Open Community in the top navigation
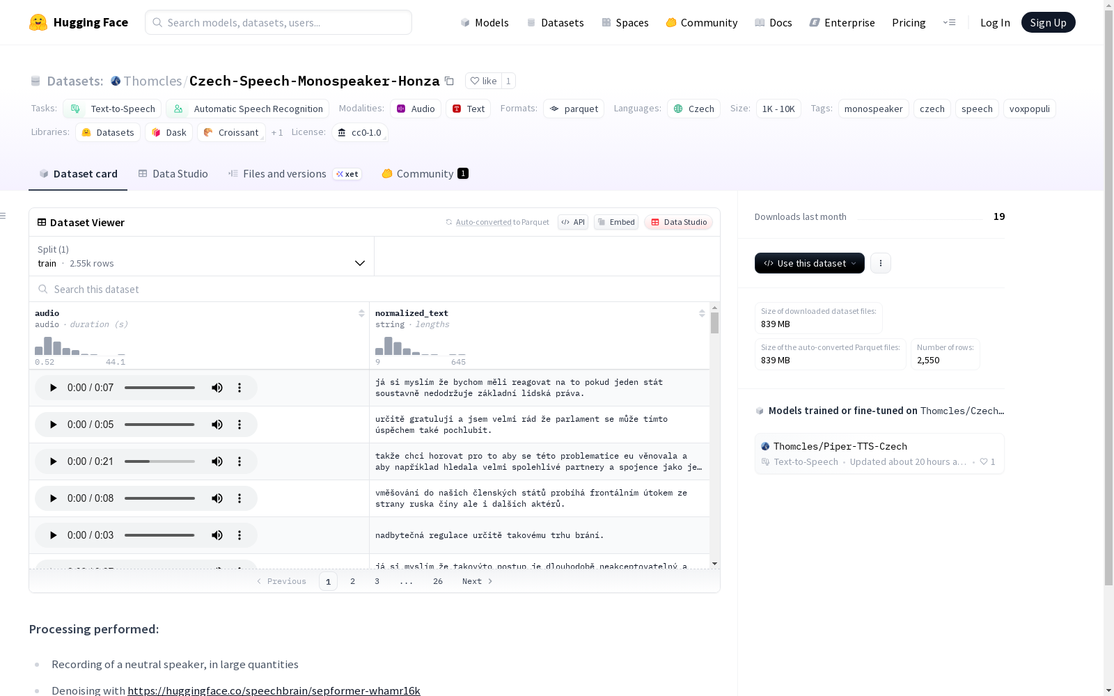The image size is (1114, 696). [x=702, y=22]
